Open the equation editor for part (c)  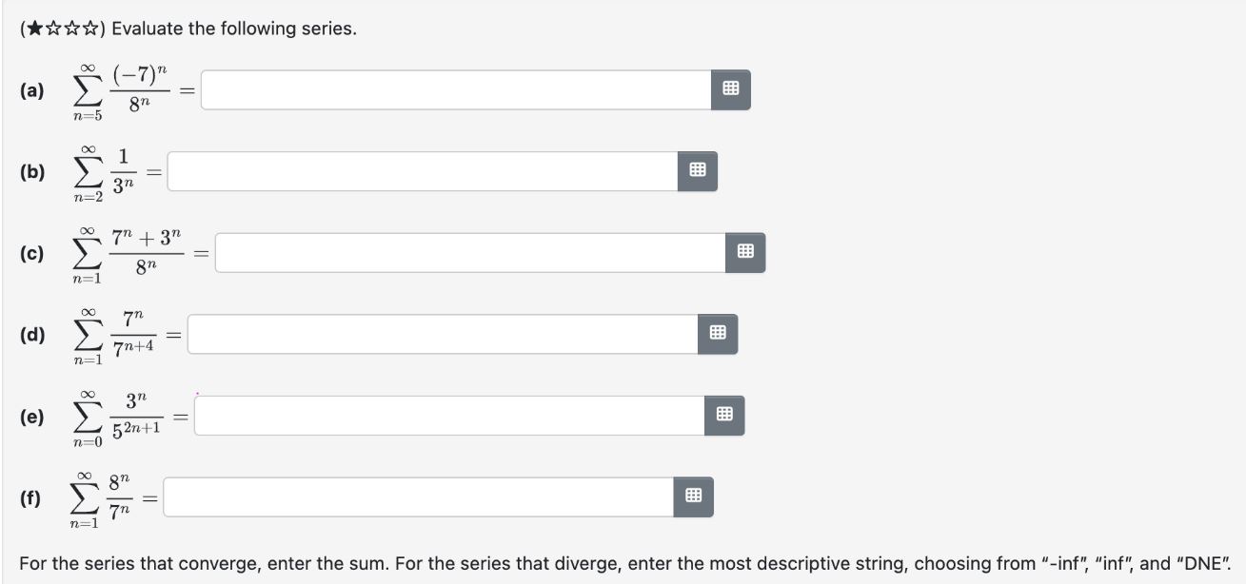tap(746, 253)
